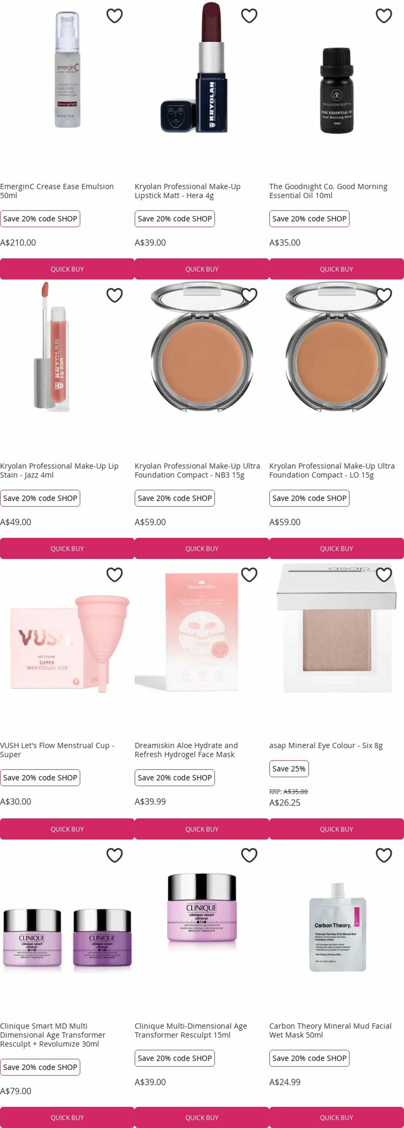This screenshot has width=404, height=1128.
Task: Open the VUSH Let's Flow Menstrual Cup title
Action: pyautogui.click(x=57, y=750)
